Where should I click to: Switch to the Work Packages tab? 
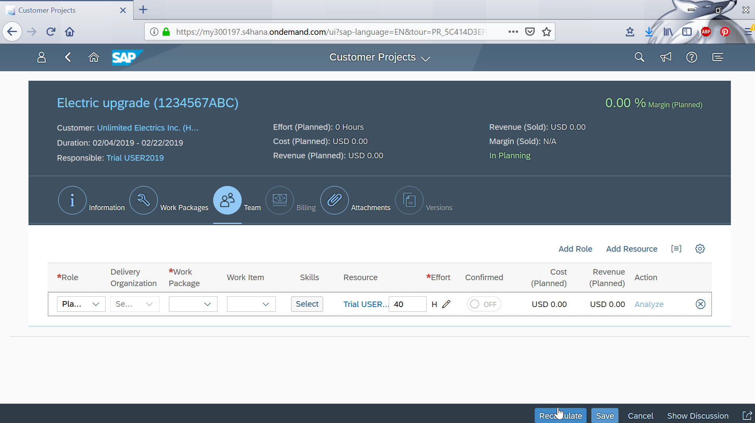click(x=144, y=201)
